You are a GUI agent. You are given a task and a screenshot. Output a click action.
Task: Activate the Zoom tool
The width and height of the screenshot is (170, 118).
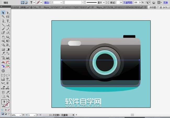[8, 96]
